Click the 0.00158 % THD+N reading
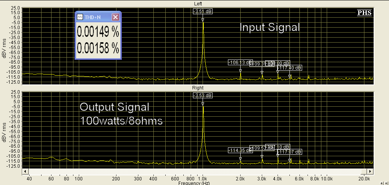 [98, 48]
